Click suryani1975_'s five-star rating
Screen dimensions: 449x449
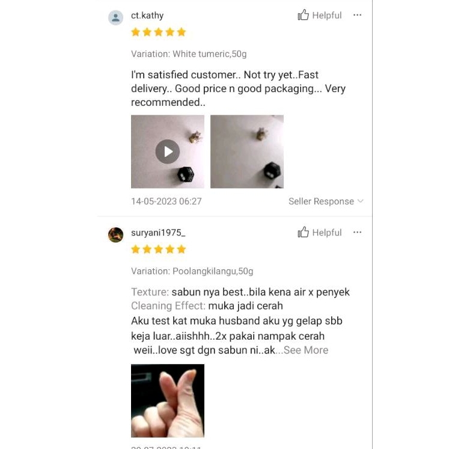click(x=158, y=249)
